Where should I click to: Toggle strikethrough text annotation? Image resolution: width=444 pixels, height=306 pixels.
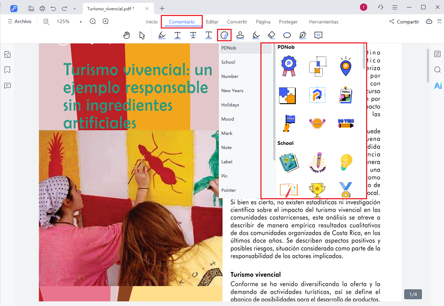(193, 35)
